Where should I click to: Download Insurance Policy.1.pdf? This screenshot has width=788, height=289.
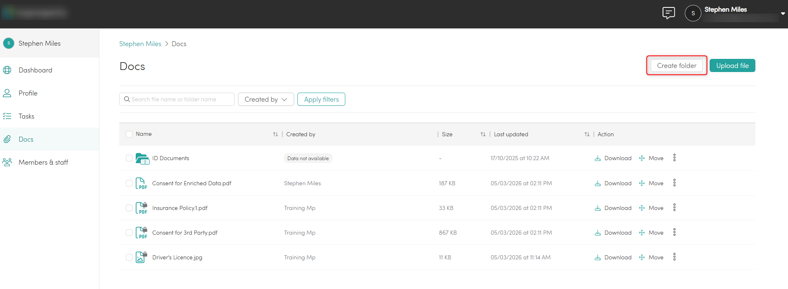tap(613, 208)
